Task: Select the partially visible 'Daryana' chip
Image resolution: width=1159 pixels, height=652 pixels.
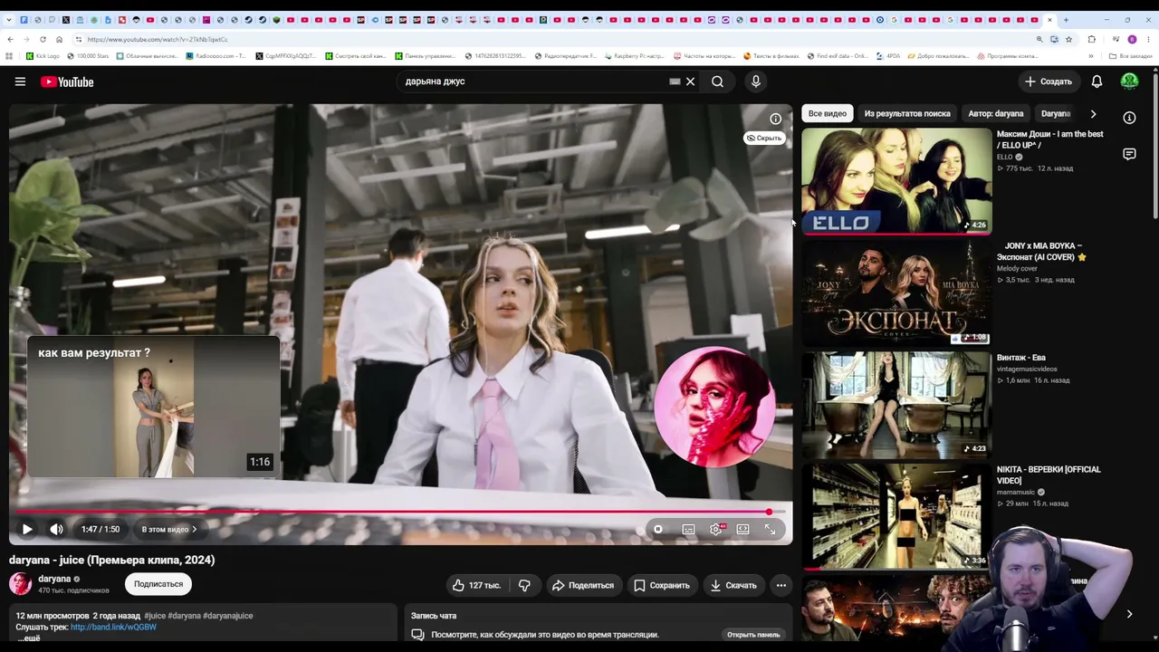Action: [1056, 113]
